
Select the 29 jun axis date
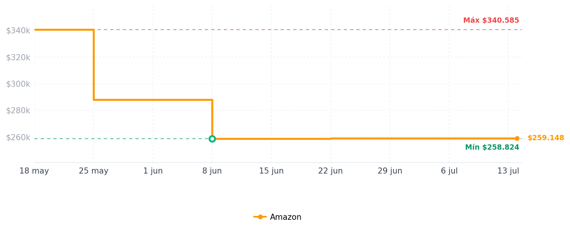(x=390, y=171)
